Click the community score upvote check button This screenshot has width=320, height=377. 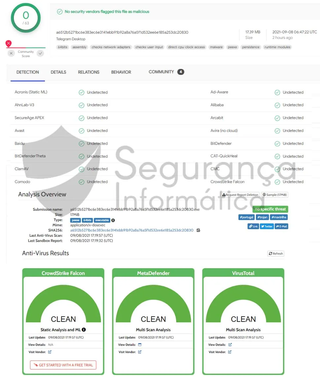[x=40, y=53]
